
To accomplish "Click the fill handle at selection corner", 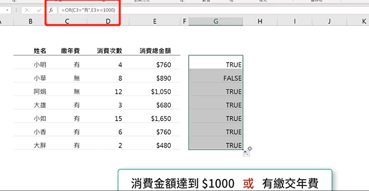I will pos(243,149).
